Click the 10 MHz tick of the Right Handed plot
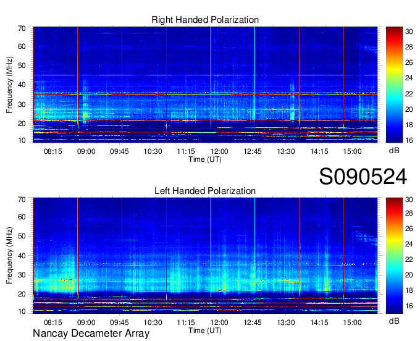420x341 pixels. click(22, 140)
